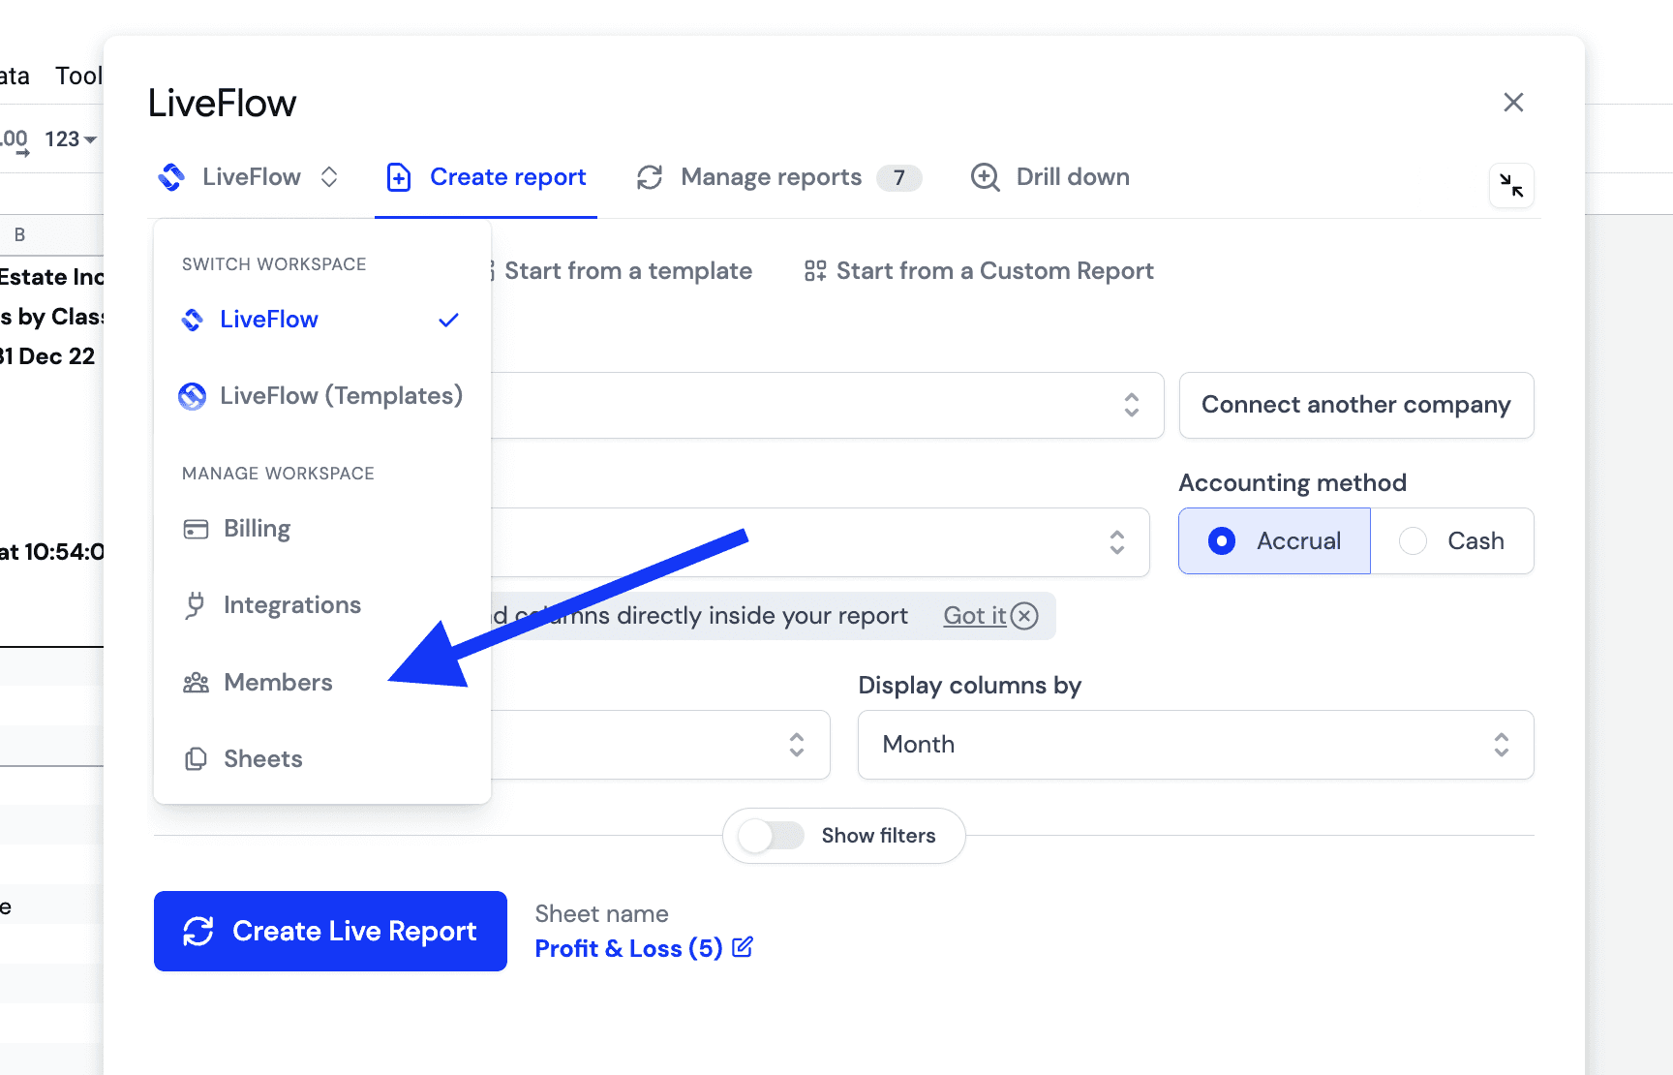Toggle the Show filters switch
Viewport: 1673px width, 1075px height.
point(771,836)
